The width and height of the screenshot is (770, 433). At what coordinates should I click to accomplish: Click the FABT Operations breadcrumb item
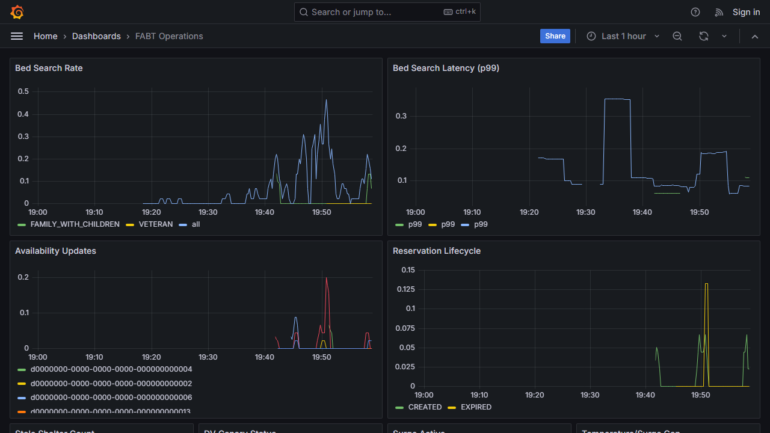[x=168, y=36]
